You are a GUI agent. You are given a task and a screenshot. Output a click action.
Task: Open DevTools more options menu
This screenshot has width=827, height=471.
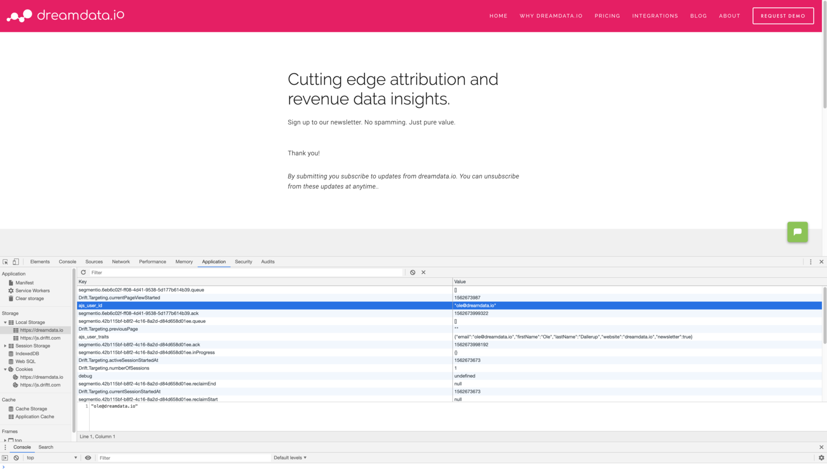[810, 262]
